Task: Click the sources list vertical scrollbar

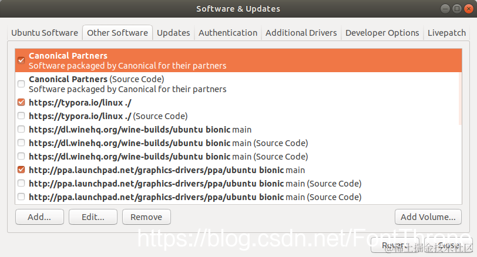Action: click(460, 99)
